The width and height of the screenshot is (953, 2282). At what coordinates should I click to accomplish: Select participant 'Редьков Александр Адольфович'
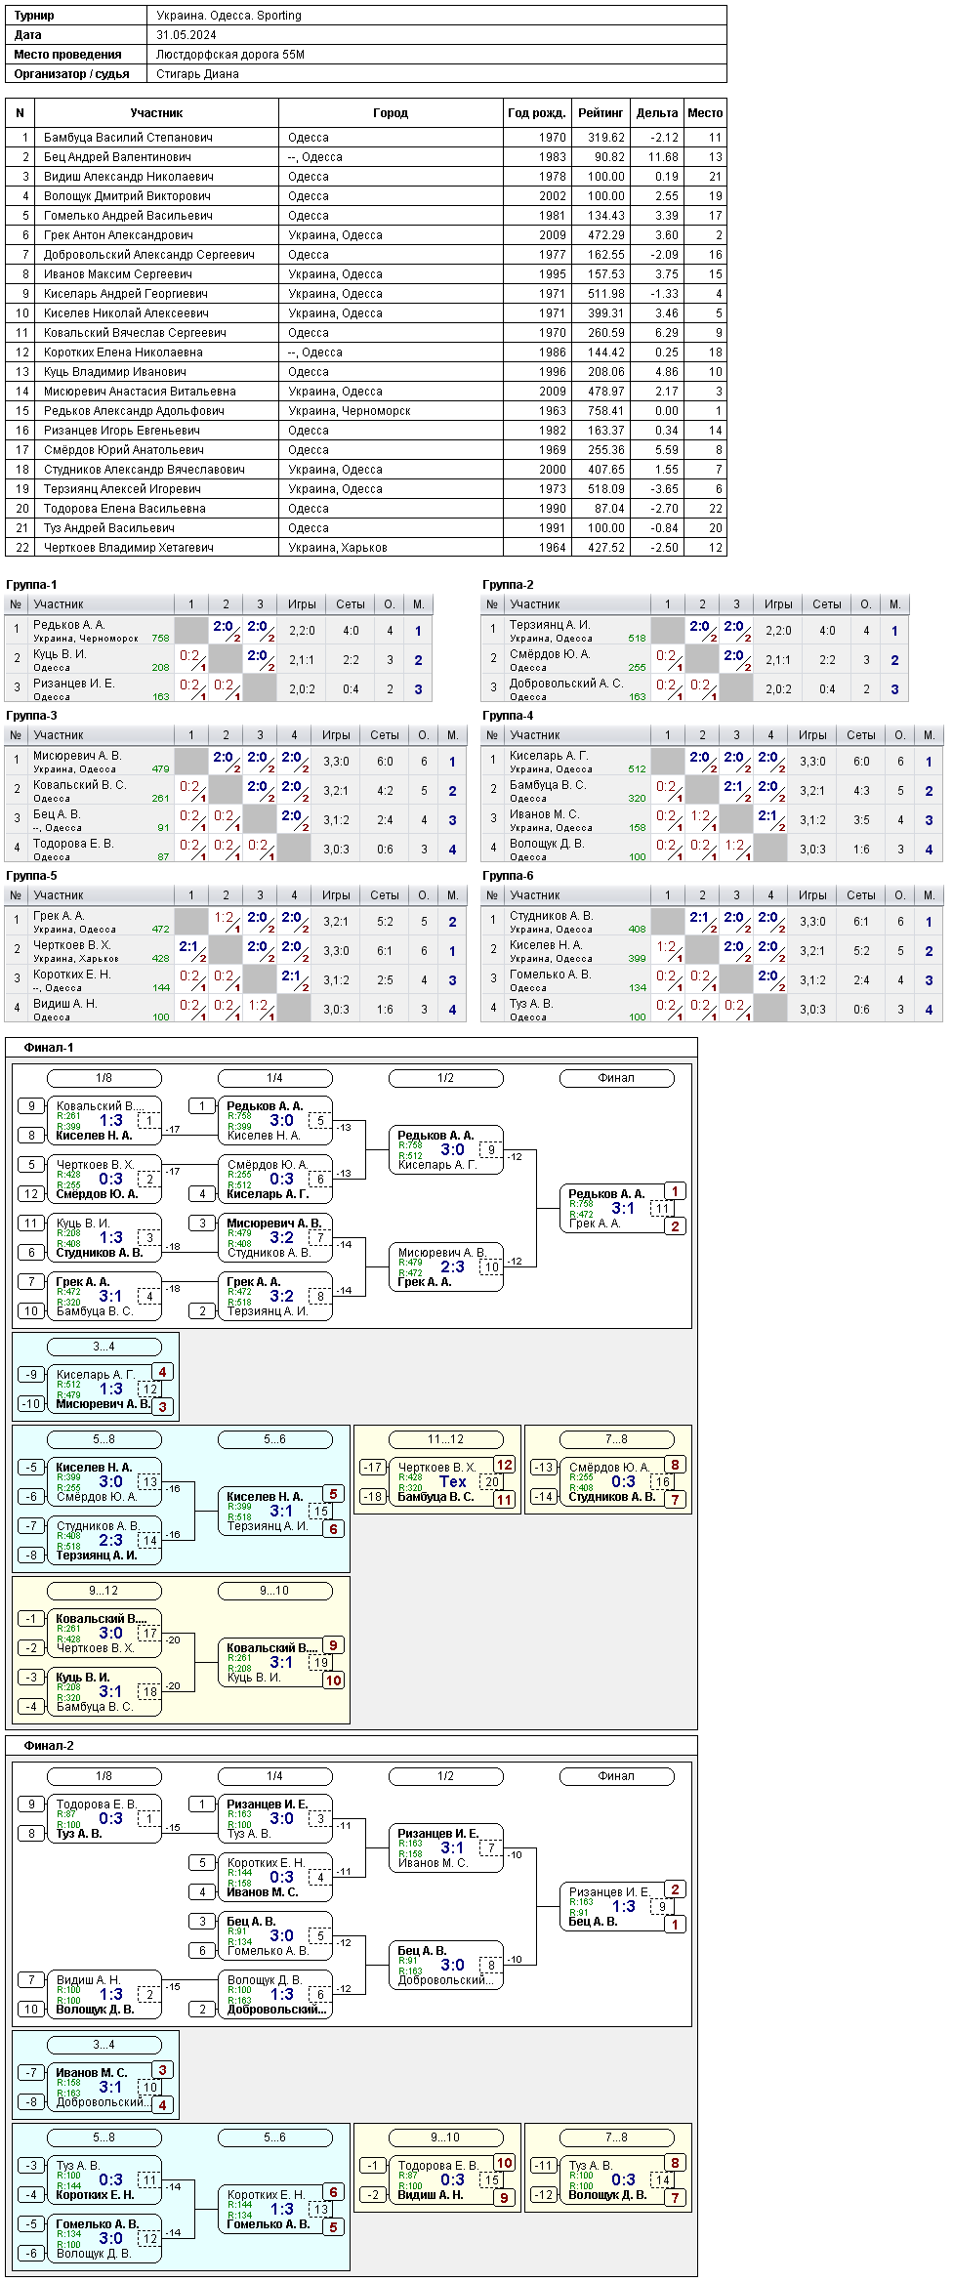(134, 411)
